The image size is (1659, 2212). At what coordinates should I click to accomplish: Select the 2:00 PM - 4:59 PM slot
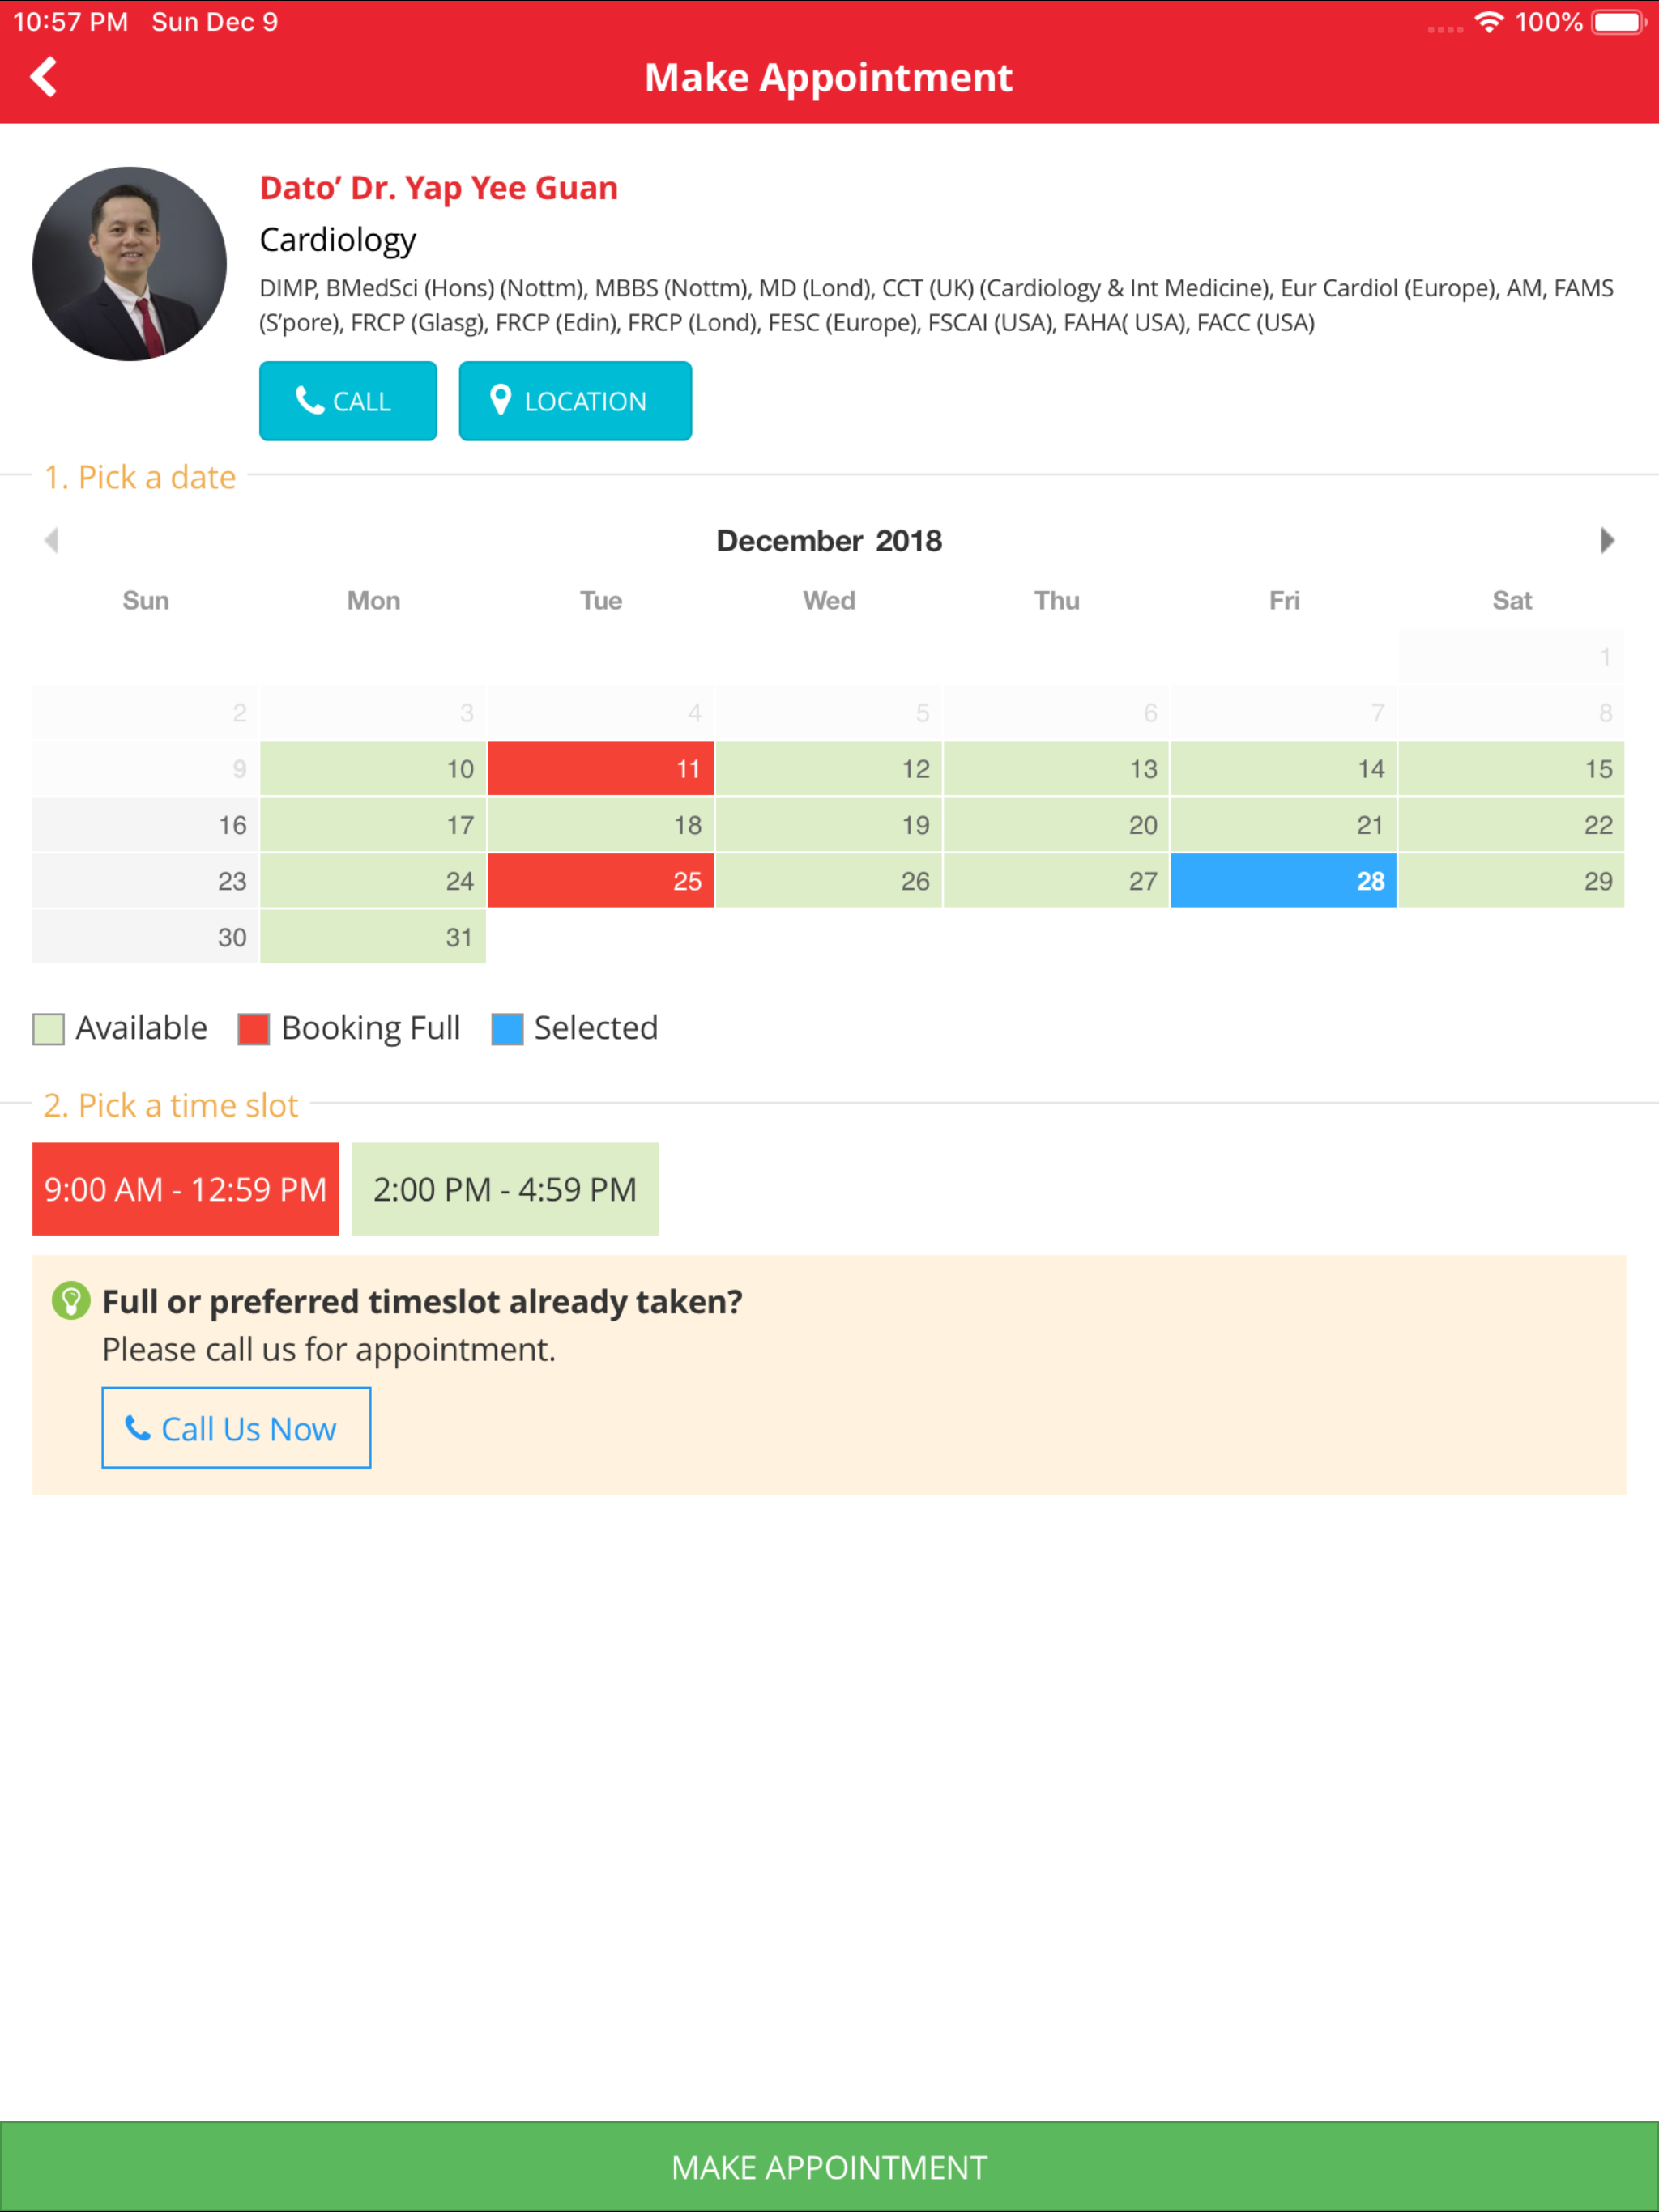(x=505, y=1189)
